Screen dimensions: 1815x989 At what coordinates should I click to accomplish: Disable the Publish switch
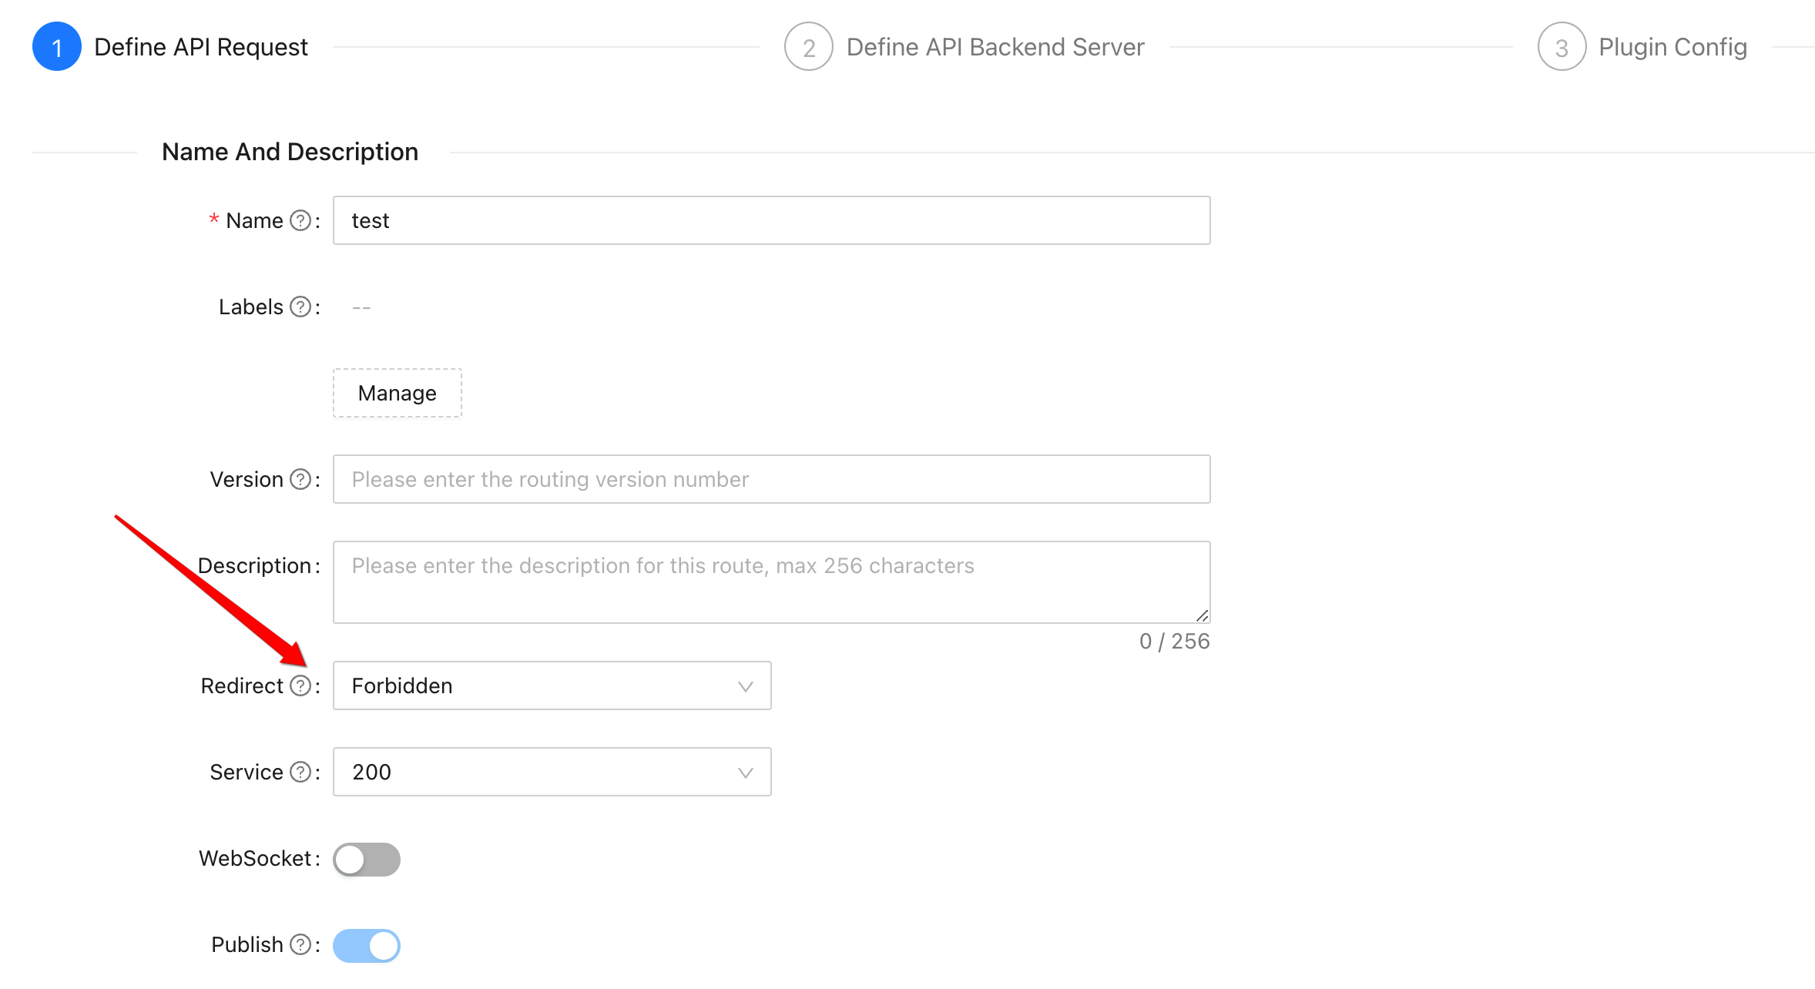click(x=367, y=946)
